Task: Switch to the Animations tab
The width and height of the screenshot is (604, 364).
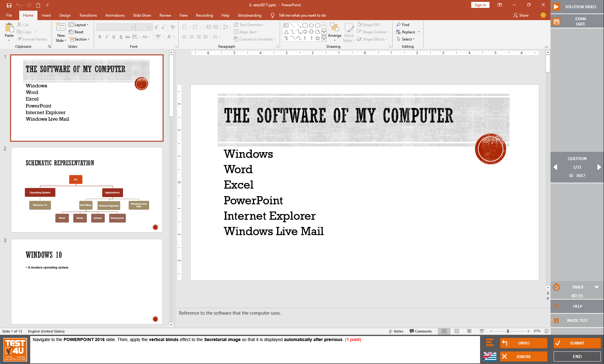Action: pos(115,15)
